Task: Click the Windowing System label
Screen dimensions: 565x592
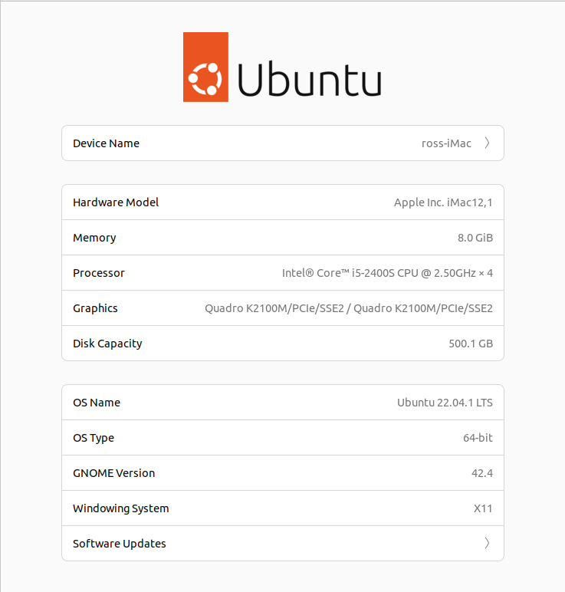Action: [121, 508]
